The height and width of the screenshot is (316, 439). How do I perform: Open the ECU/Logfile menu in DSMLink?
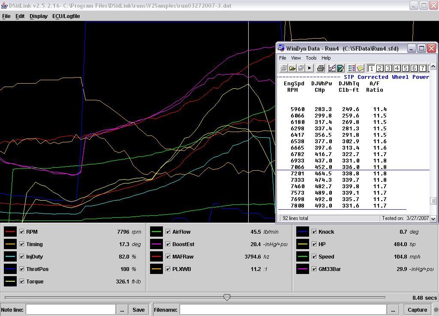[x=66, y=16]
